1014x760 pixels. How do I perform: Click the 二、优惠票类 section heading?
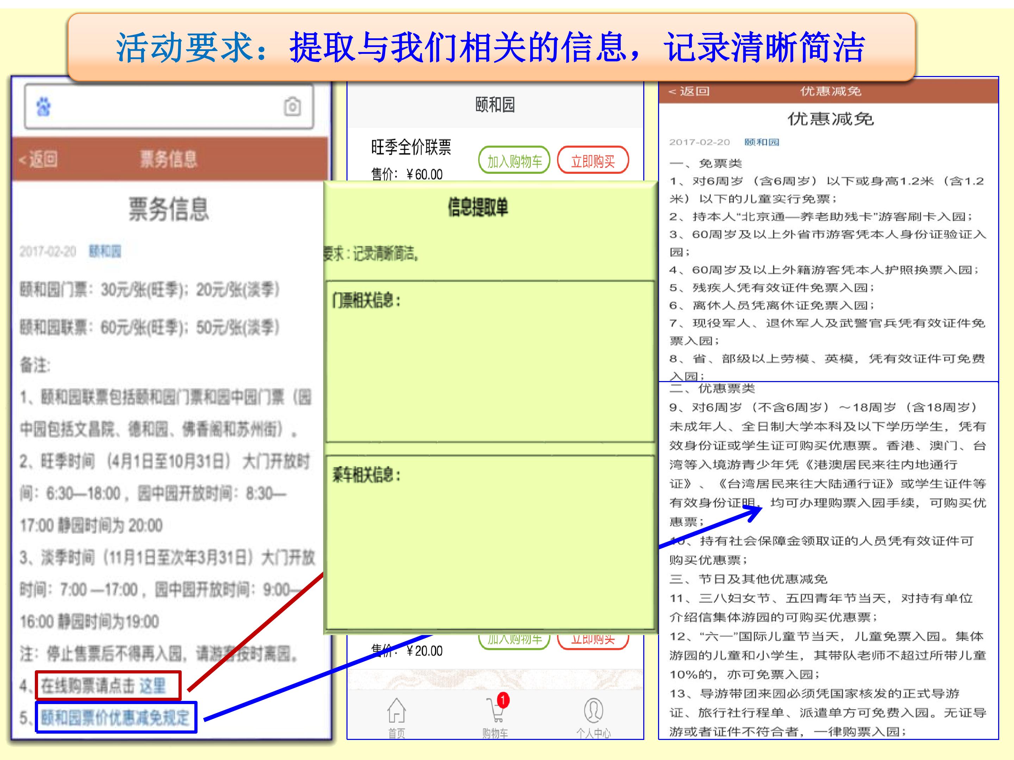click(712, 388)
